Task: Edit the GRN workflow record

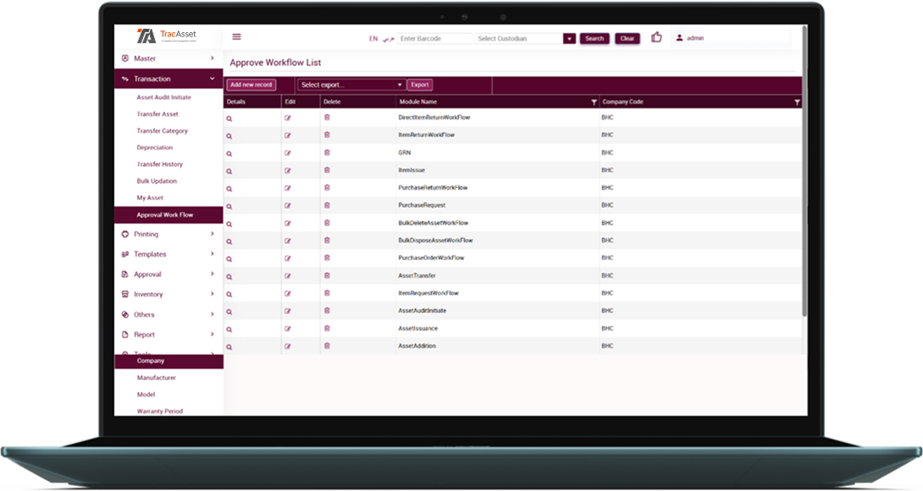Action: pyautogui.click(x=288, y=153)
